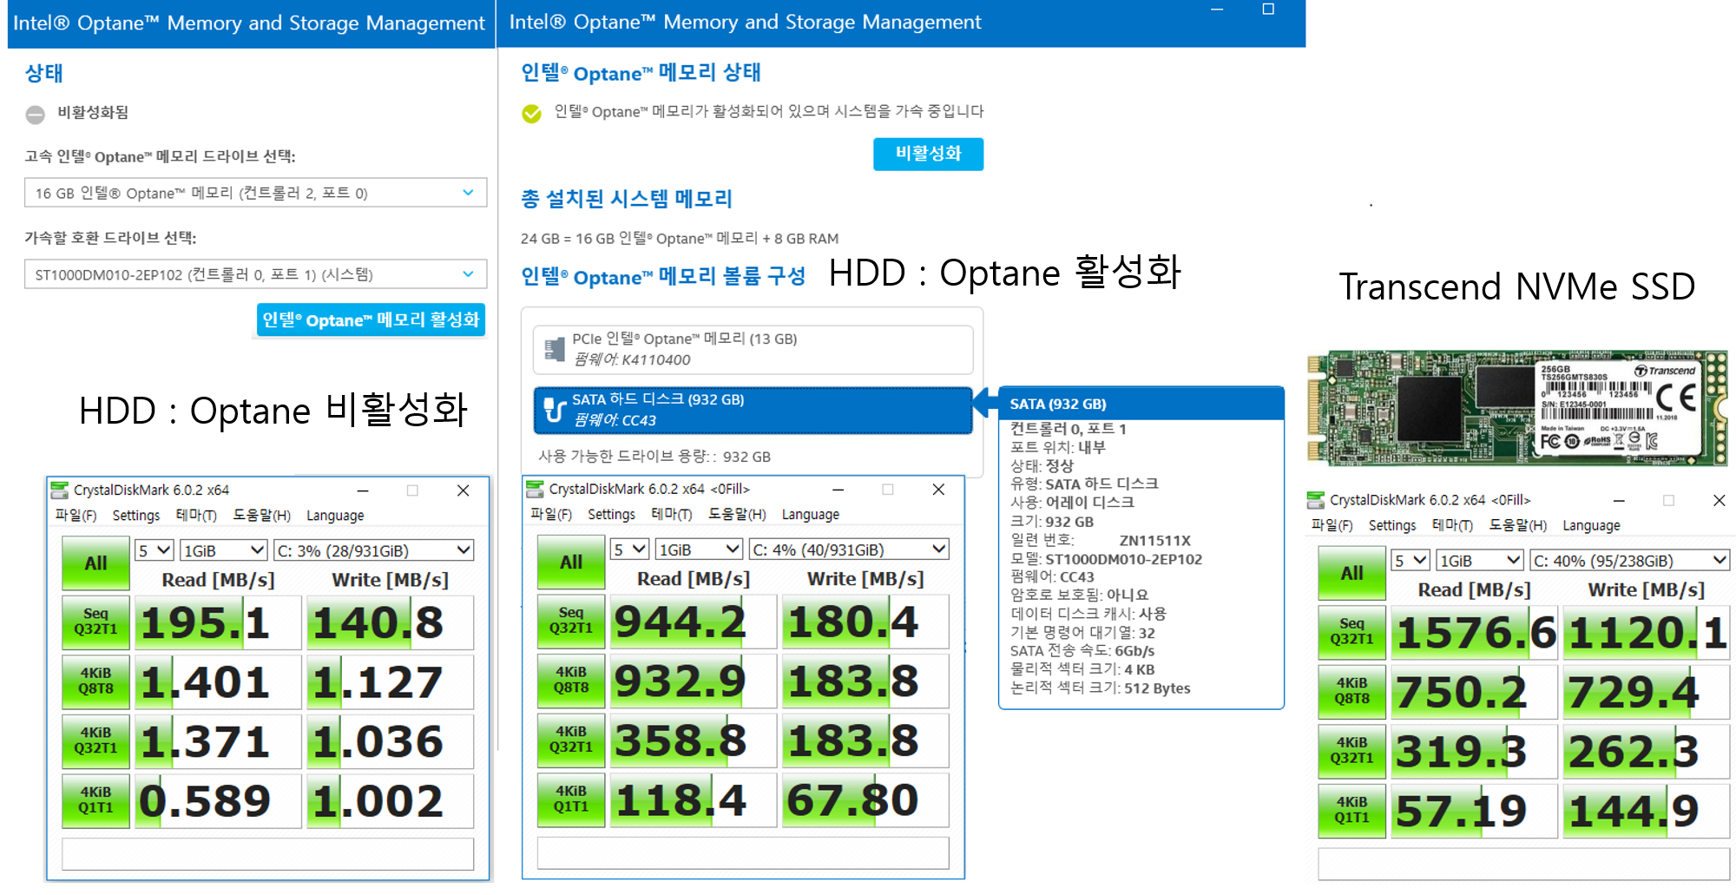Select the SATA 하드 디스크 (932 GB) row
The image size is (1736, 895).
753,410
